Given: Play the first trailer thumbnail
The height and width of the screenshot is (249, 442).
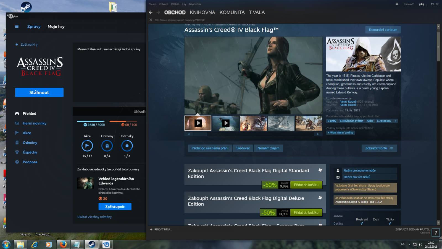Looking at the screenshot, I should tap(198, 123).
